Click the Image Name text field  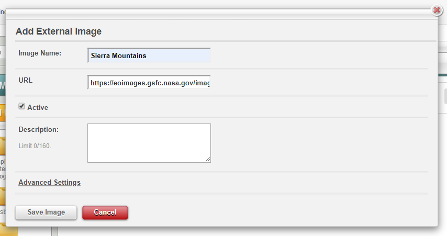tap(149, 55)
